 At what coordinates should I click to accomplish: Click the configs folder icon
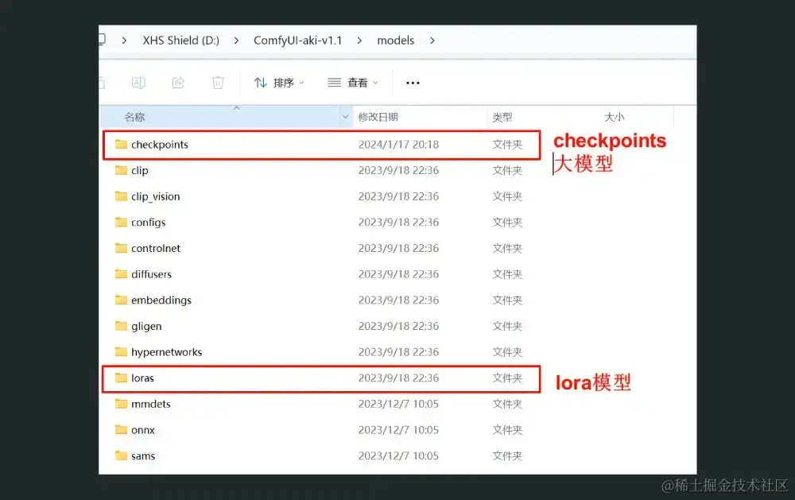pos(121,222)
